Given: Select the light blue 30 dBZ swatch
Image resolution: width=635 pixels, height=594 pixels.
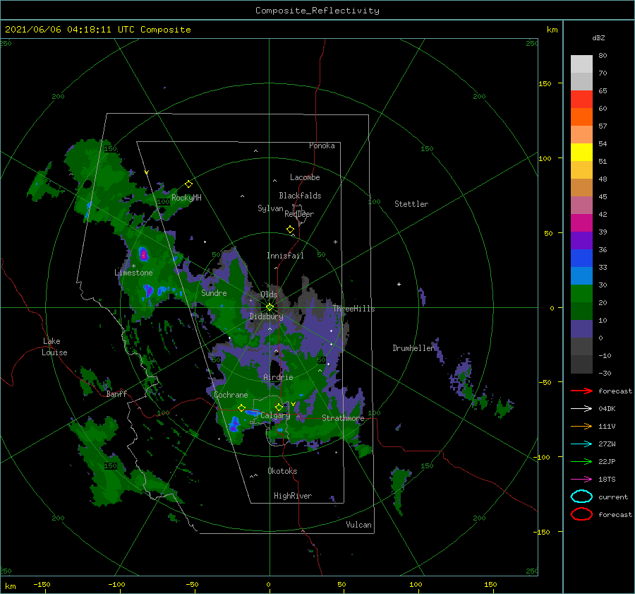Looking at the screenshot, I should 581,275.
